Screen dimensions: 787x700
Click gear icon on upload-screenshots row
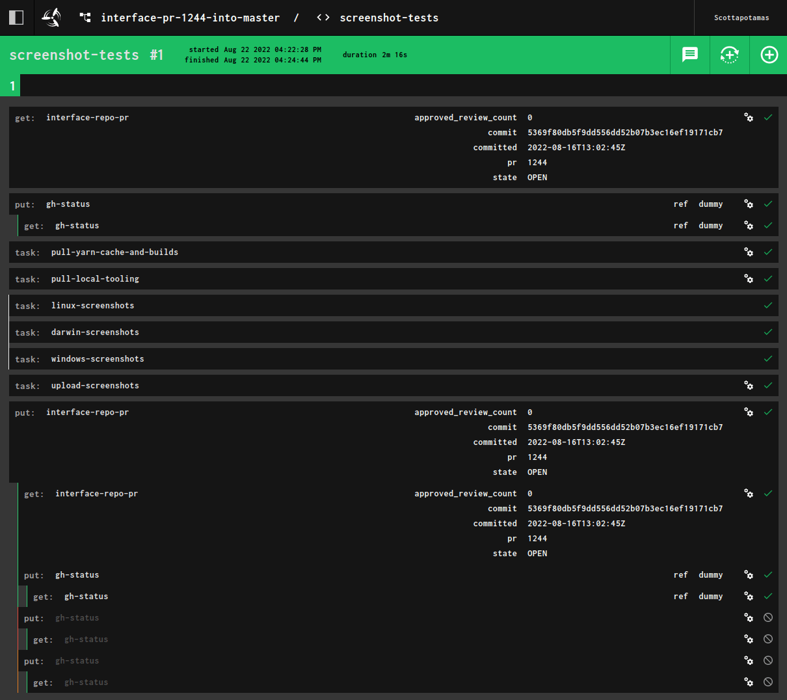749,386
